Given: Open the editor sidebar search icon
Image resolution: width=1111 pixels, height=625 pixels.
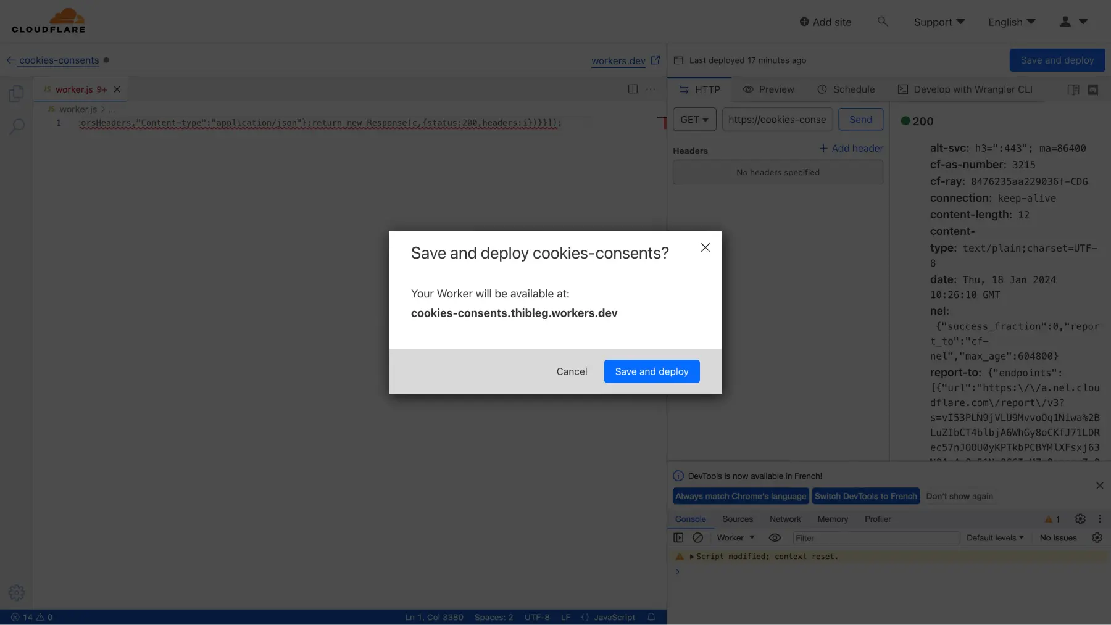Looking at the screenshot, I should 17,126.
